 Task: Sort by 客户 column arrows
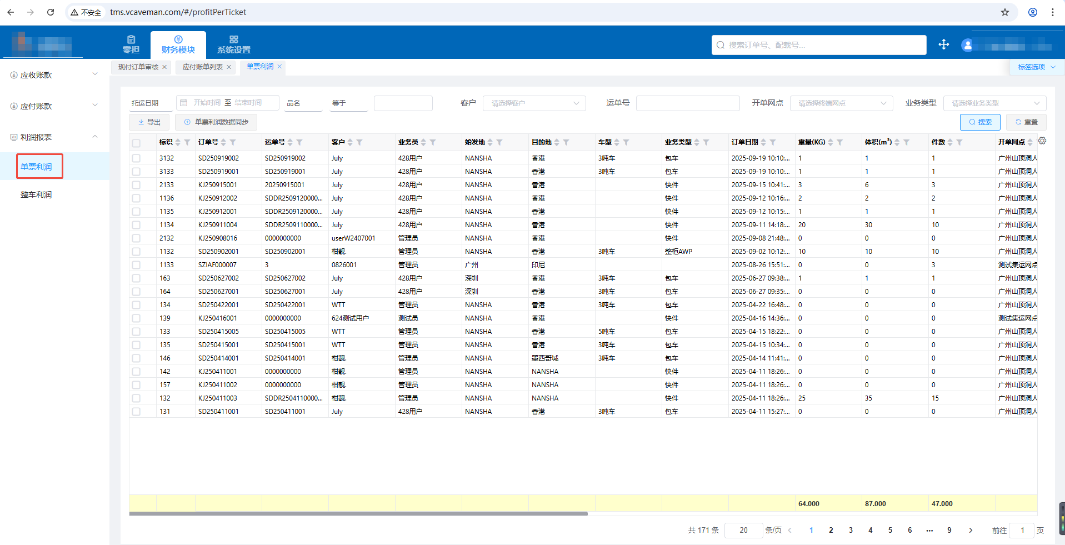click(x=350, y=143)
